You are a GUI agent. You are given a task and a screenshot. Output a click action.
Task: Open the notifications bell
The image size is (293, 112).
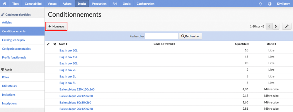click(260, 4)
